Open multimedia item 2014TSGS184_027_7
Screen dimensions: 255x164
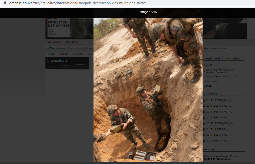[219, 100]
